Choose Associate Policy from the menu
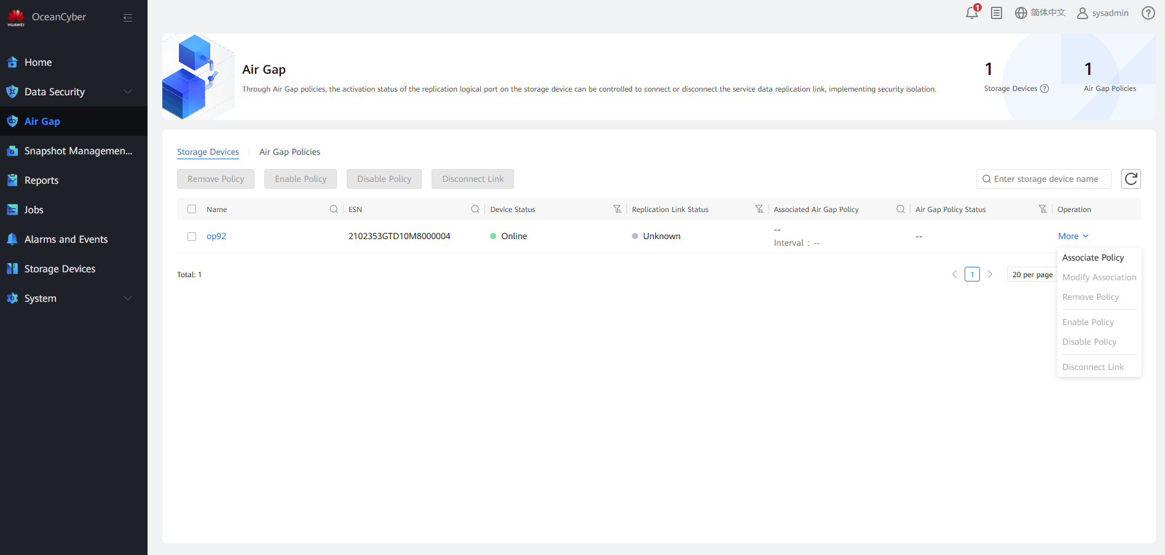The width and height of the screenshot is (1165, 555). tap(1092, 258)
